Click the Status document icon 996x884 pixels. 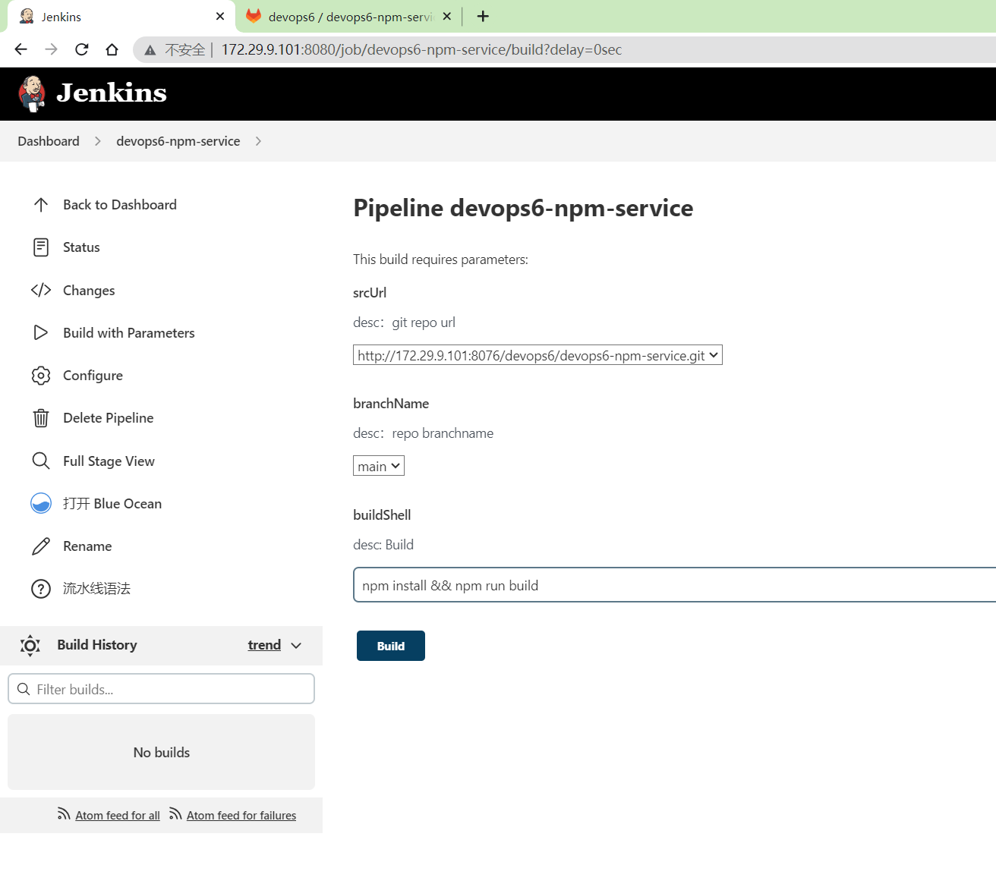(41, 247)
